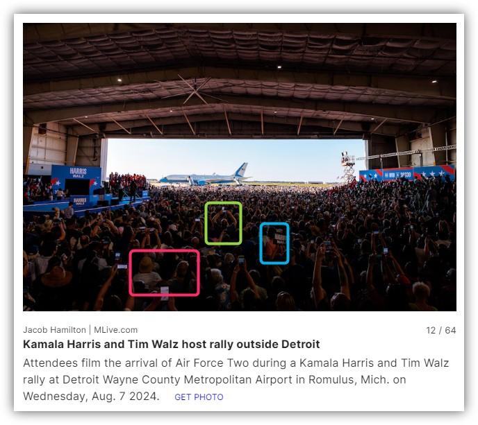The image size is (478, 425).
Task: Click the caption text describing Air Force Two arrival
Action: [236, 379]
